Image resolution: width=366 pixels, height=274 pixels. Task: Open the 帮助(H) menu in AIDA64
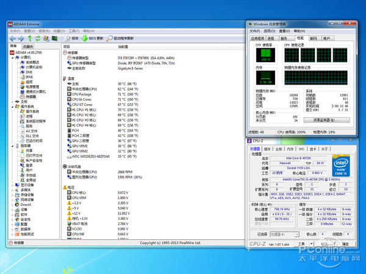[x=89, y=31]
